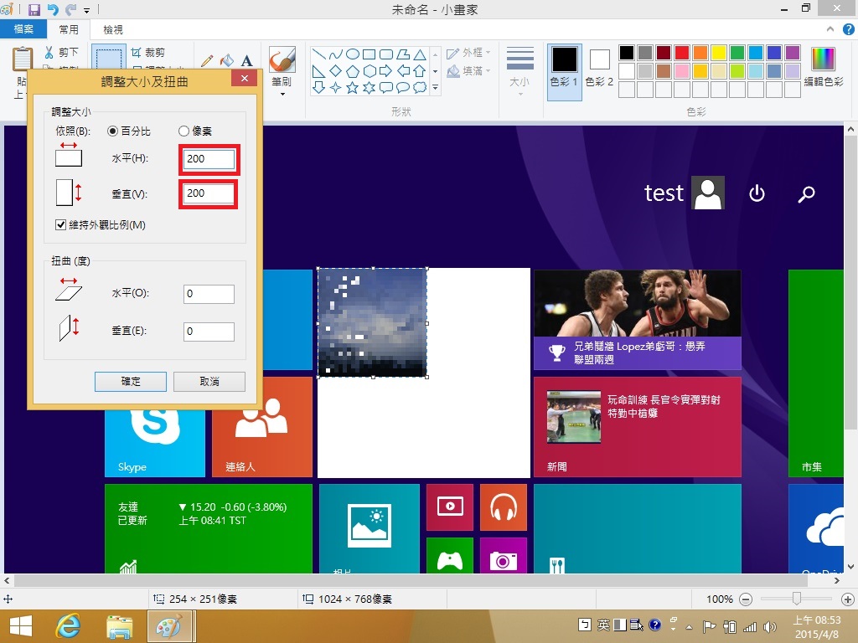Expand the Brushes (筆刷) dropdown arrow
858x643 pixels.
point(282,94)
